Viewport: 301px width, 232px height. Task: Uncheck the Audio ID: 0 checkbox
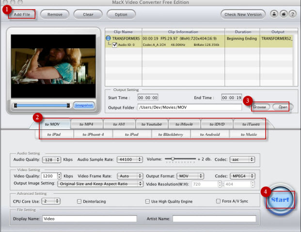tap(114, 45)
